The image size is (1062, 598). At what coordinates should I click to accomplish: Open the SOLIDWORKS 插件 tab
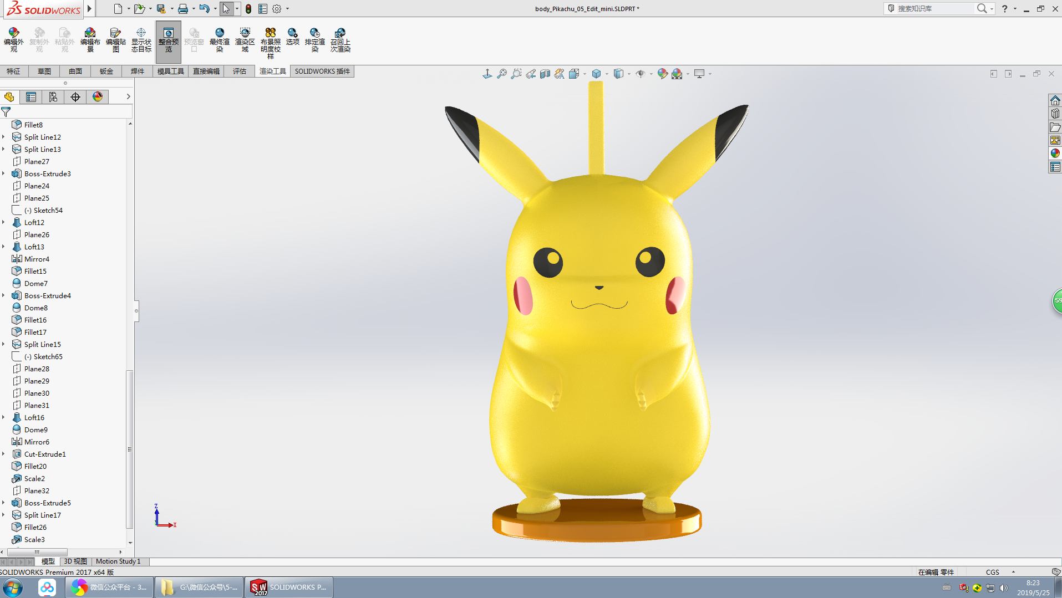tap(322, 71)
